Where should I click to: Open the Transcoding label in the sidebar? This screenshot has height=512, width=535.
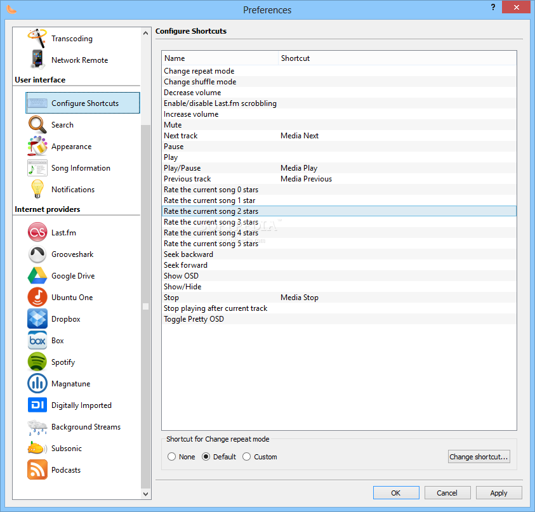coord(72,39)
